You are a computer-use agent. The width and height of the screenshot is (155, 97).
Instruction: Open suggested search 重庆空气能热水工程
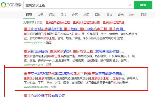pos(58,23)
